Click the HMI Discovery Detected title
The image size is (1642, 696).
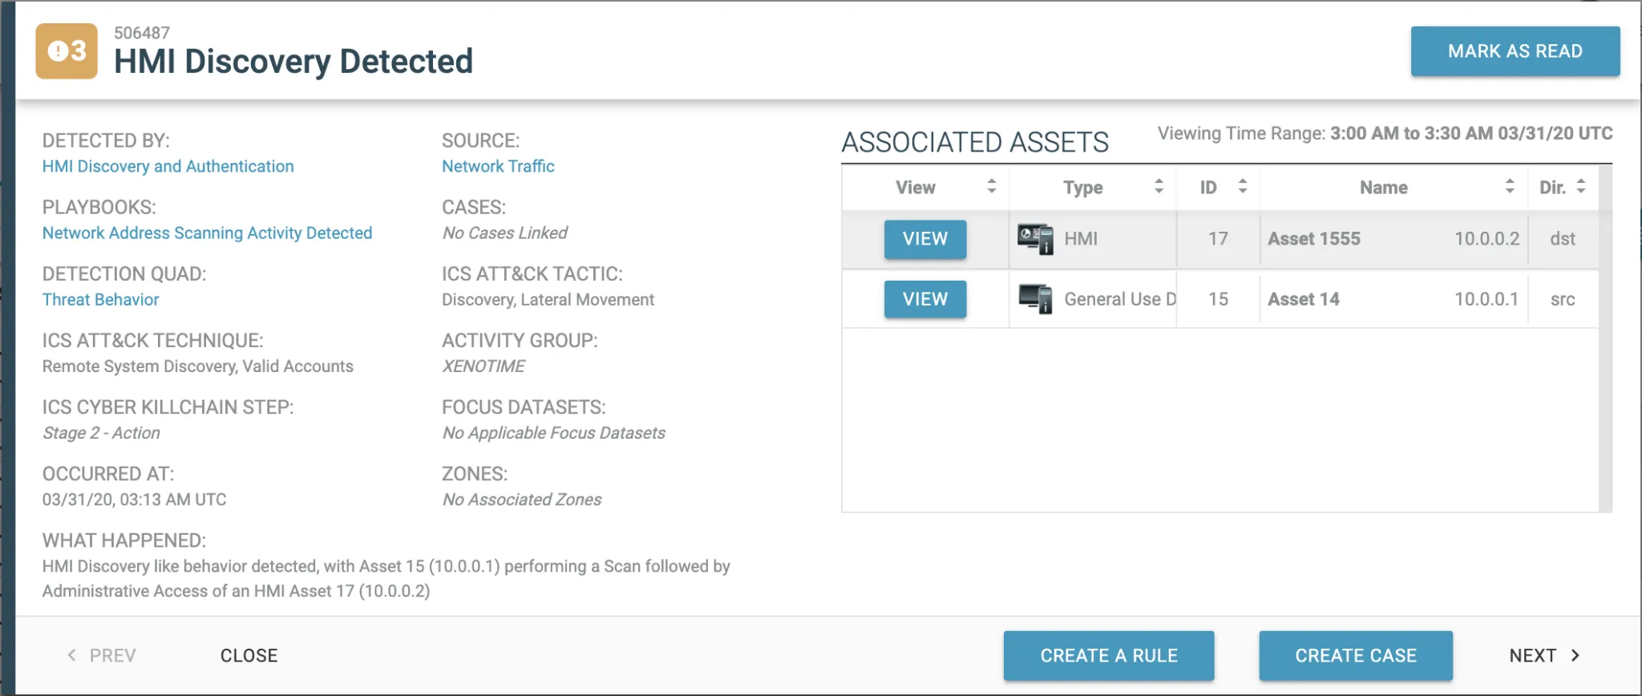click(293, 61)
